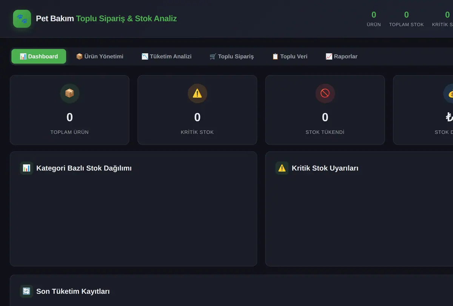Click the Kritik Stok card value
The height and width of the screenshot is (306, 453).
coord(197,117)
